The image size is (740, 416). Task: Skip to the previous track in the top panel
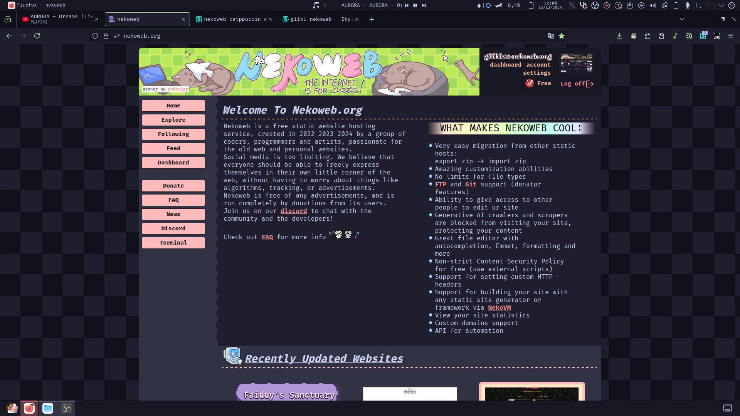(x=407, y=5)
